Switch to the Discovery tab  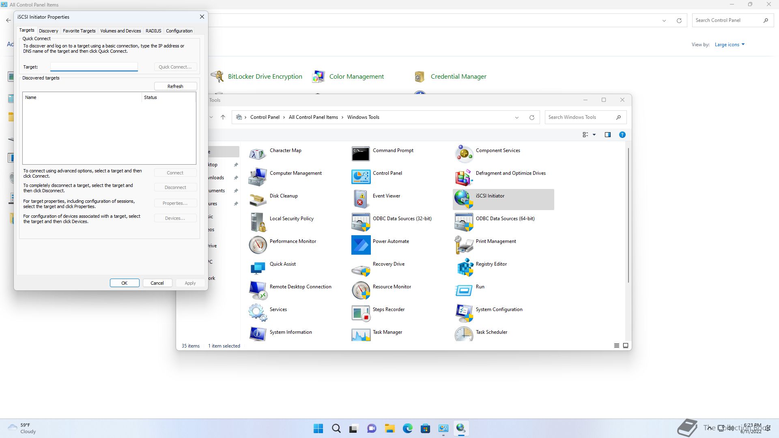pyautogui.click(x=49, y=31)
